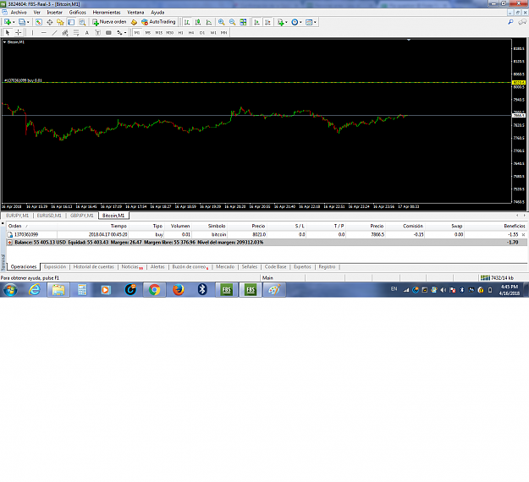Select the trendline drawing tool

[x=54, y=33]
